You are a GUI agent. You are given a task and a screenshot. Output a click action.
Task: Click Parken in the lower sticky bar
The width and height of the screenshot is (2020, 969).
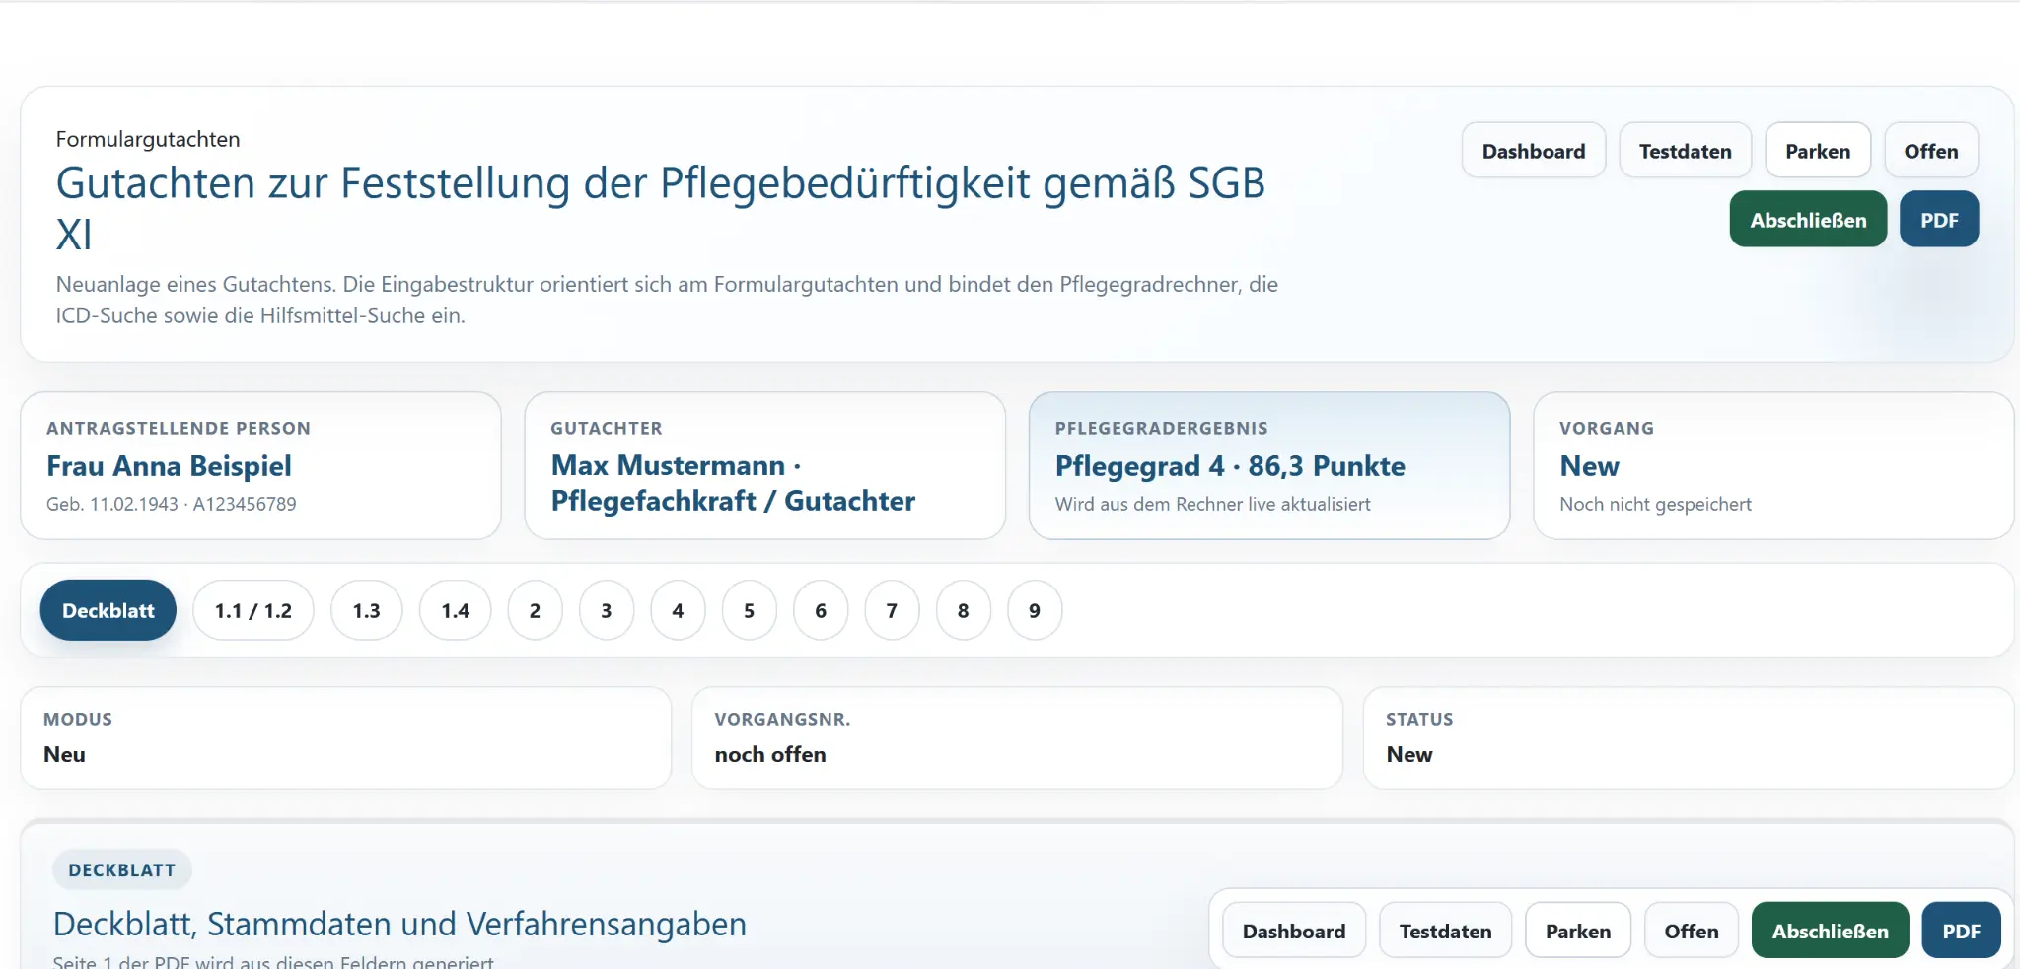coord(1578,931)
